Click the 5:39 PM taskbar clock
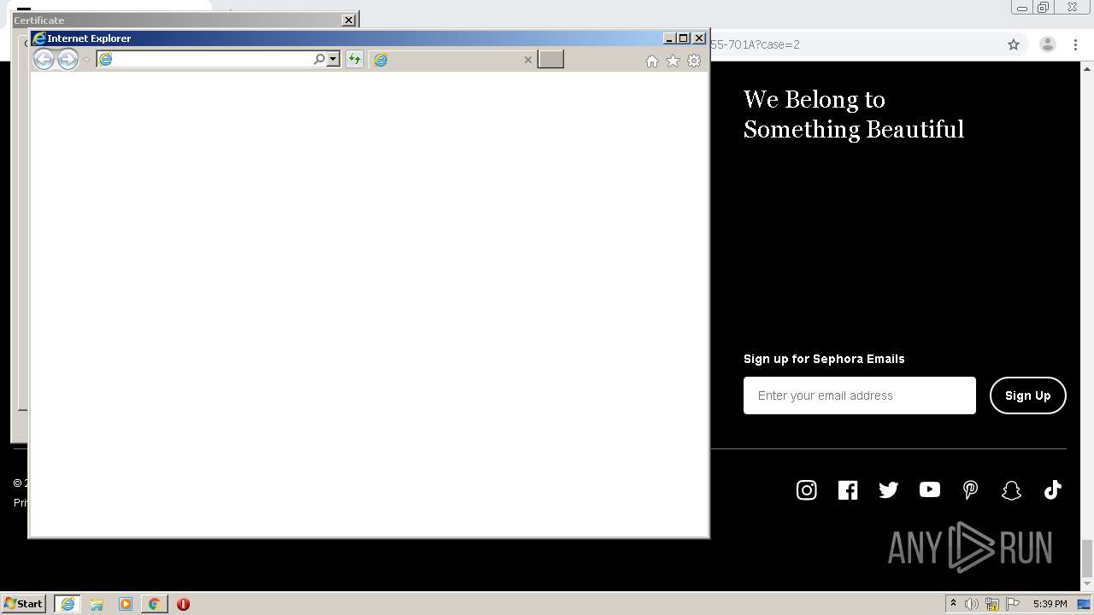This screenshot has width=1094, height=615. point(1050,604)
